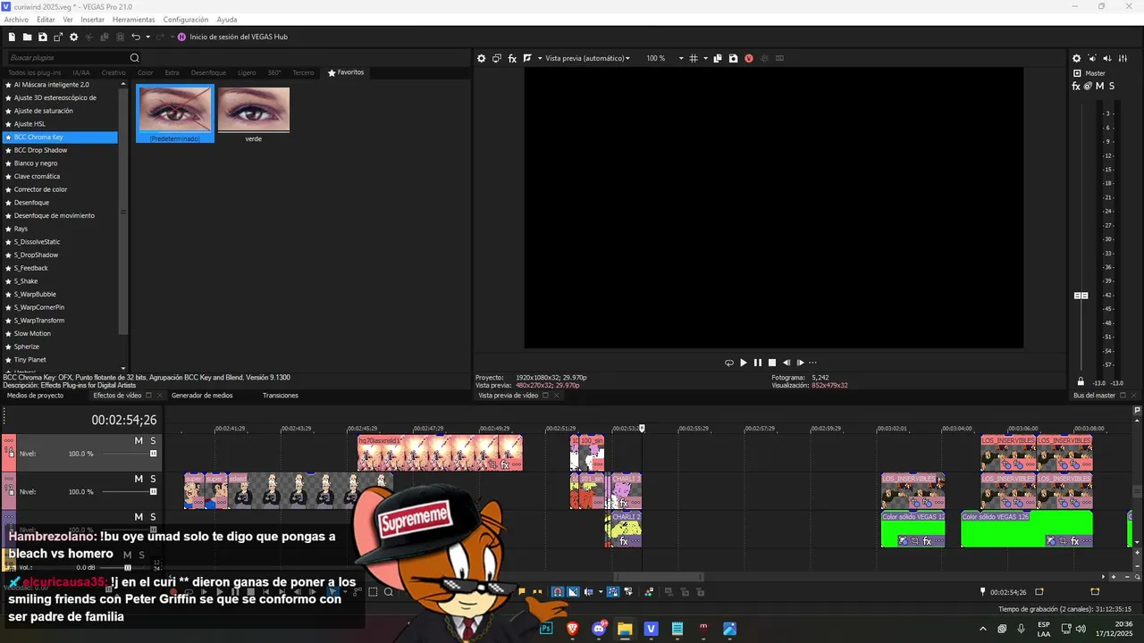Viewport: 1144px width, 643px height.
Task: Click the Render As export icon
Action: coord(58,37)
